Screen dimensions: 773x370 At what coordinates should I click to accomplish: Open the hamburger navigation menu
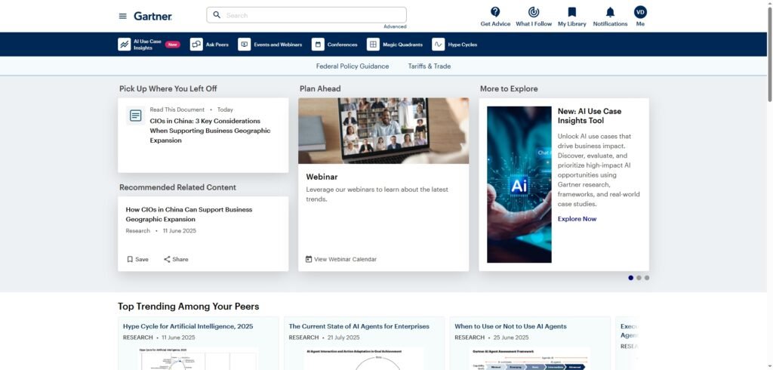[123, 16]
